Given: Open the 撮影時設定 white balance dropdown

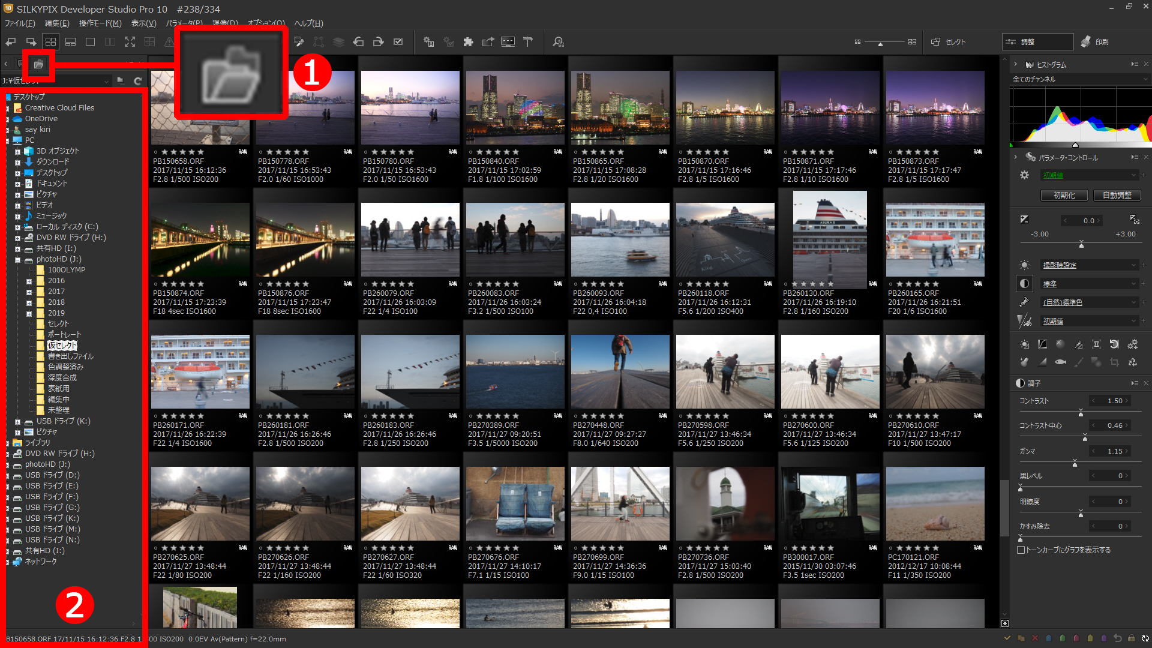Looking at the screenshot, I should point(1088,265).
